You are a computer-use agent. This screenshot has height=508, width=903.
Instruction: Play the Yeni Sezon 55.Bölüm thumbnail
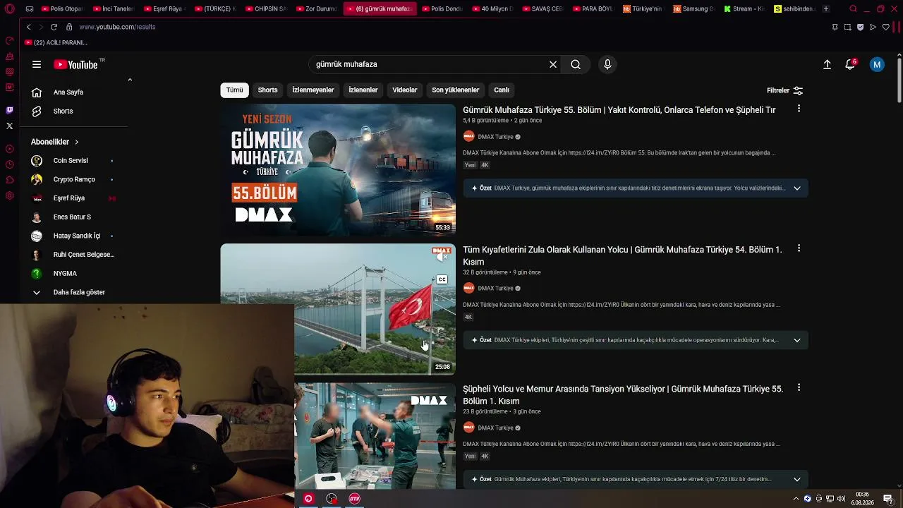tap(338, 170)
